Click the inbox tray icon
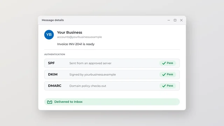224x126 pixels. pos(50,102)
